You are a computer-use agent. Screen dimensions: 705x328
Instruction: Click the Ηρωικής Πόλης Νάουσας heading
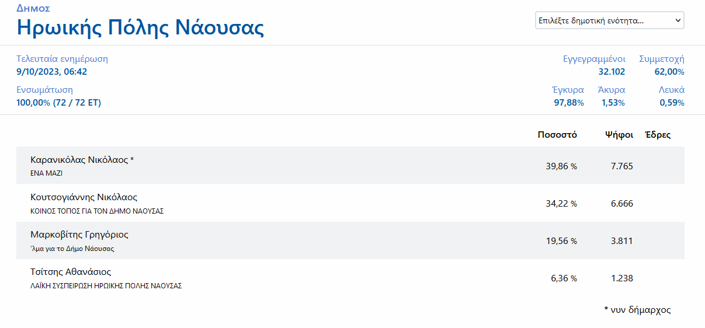pos(140,28)
